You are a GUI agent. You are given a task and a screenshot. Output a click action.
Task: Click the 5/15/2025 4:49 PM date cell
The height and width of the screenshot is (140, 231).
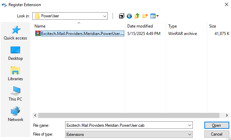144,34
